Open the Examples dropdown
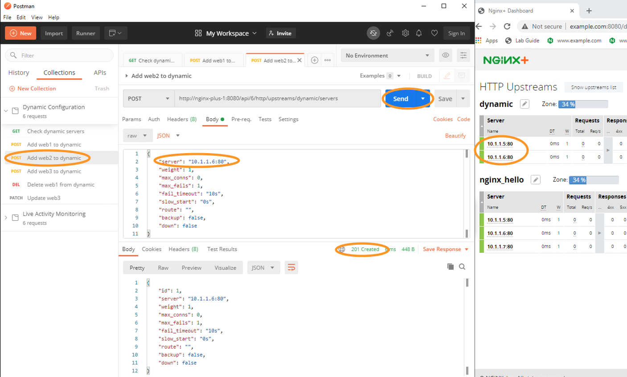The width and height of the screenshot is (627, 377). tap(380, 76)
